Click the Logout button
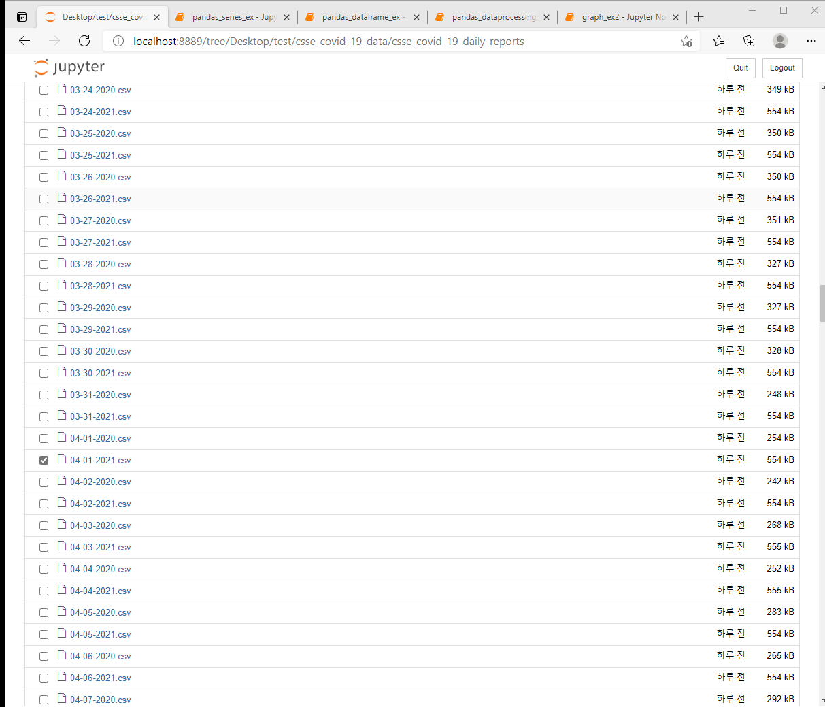Screen dimensions: 825x707 pos(782,68)
